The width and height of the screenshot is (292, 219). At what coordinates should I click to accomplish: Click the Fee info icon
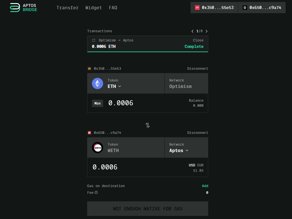[96, 193]
